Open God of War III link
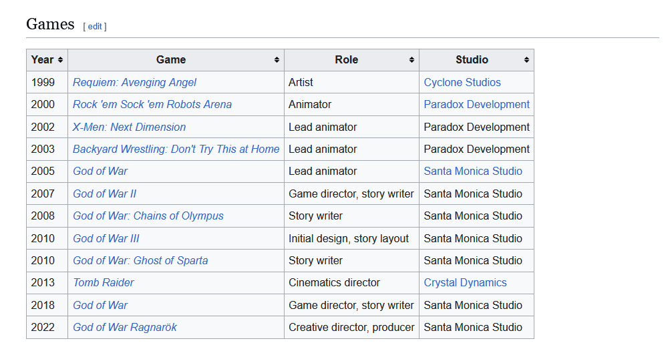 click(x=106, y=238)
